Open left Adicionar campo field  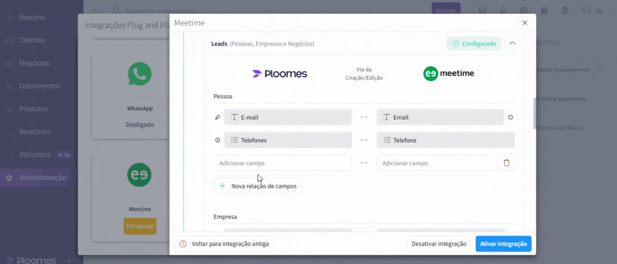tap(282, 163)
